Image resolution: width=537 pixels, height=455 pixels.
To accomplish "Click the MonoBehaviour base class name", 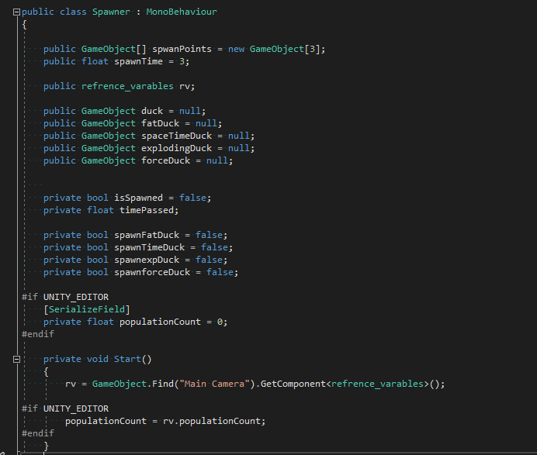I will [182, 12].
